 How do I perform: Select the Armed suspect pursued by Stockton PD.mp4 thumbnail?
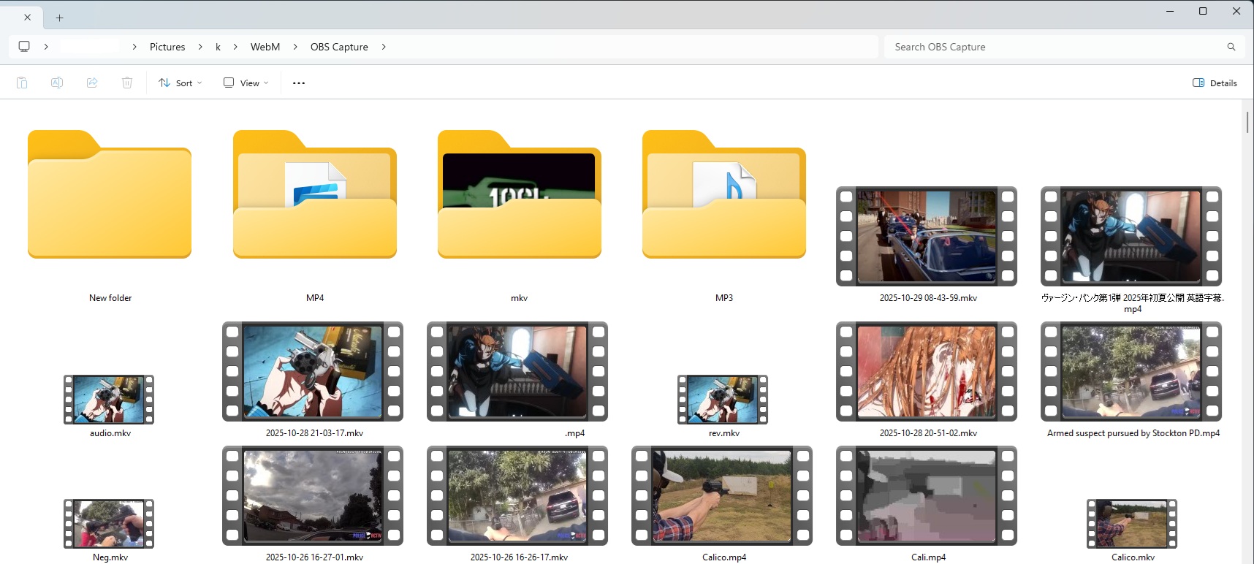point(1131,371)
